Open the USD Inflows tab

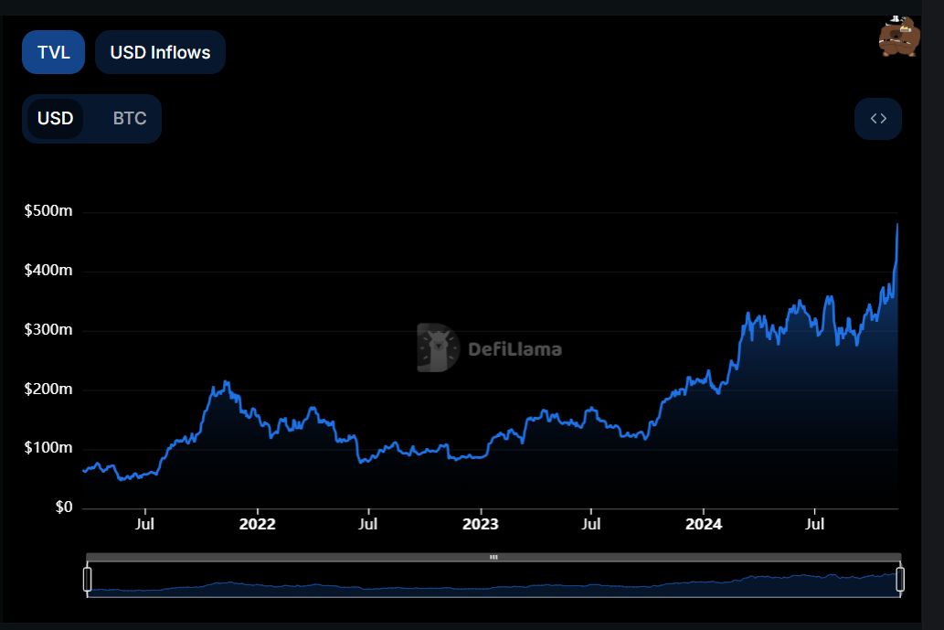[160, 52]
